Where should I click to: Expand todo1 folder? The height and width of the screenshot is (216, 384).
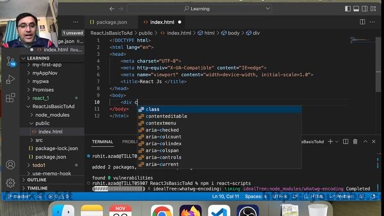pos(38,166)
